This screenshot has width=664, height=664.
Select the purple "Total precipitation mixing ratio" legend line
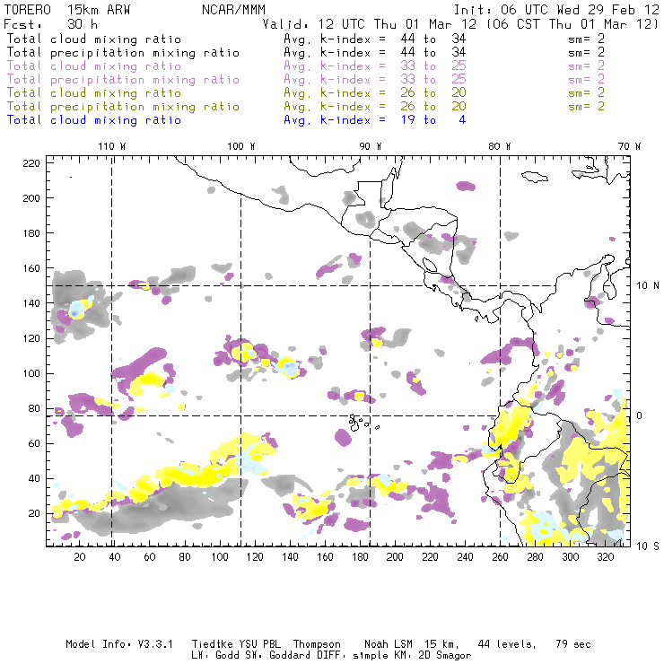[x=123, y=80]
